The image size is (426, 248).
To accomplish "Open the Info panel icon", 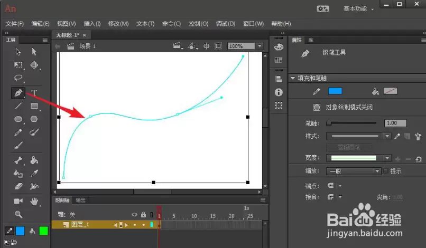I will coord(279,92).
